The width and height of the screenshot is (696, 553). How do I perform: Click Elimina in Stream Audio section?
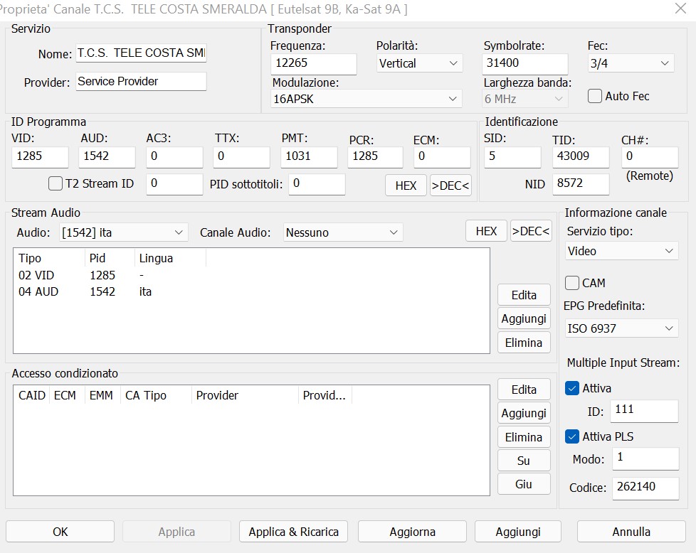(524, 343)
